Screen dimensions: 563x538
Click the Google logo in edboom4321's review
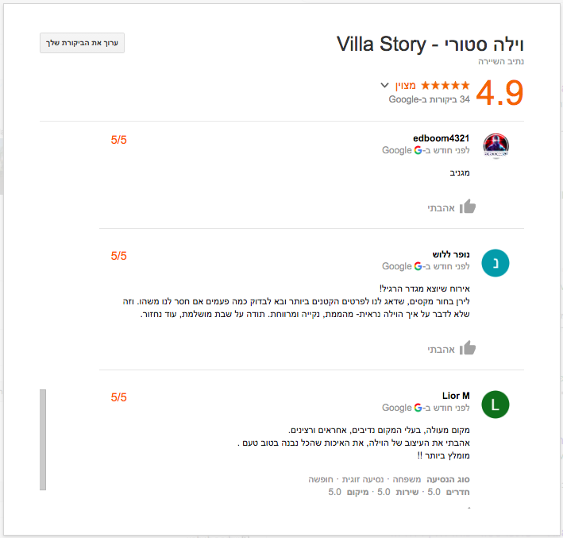418,150
